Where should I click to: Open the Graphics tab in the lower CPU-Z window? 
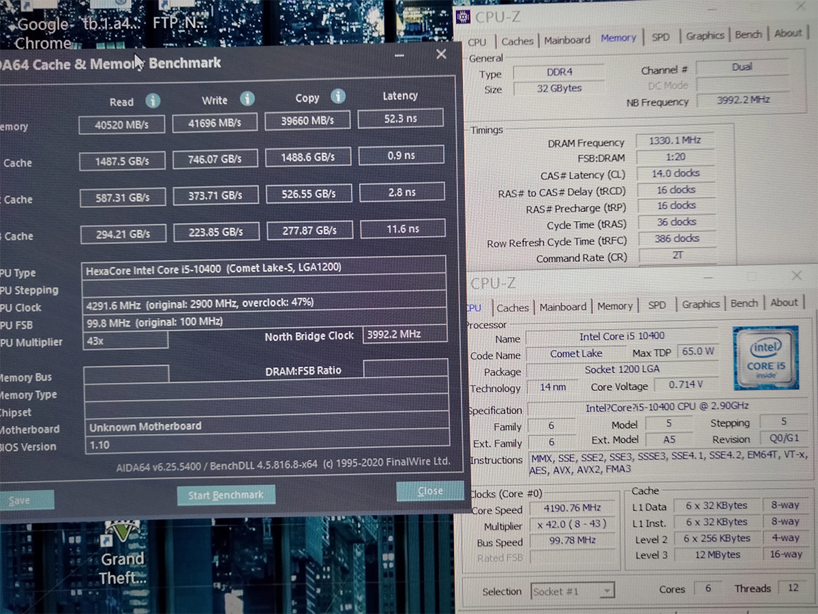click(x=701, y=304)
